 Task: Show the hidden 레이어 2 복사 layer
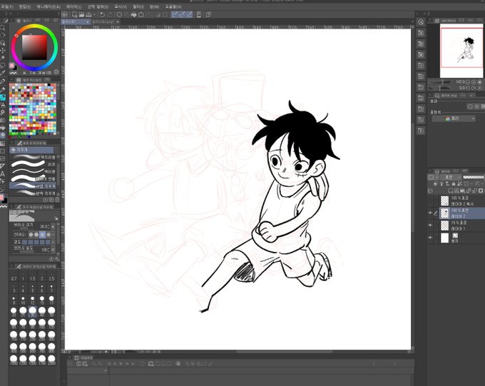(430, 201)
